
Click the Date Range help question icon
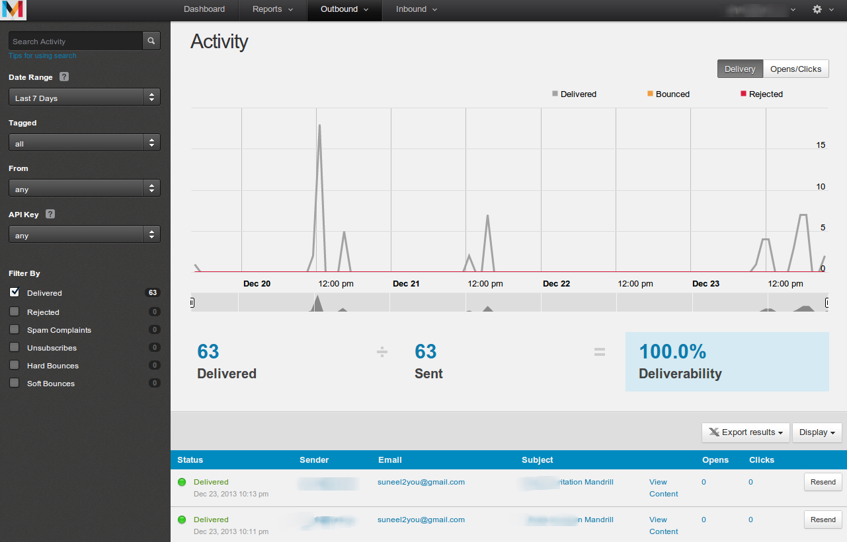click(63, 77)
